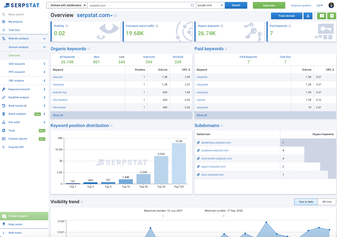Image resolution: width=337 pixels, height=237 pixels.
Task: Click the Keyword research key icon
Action: point(3,89)
